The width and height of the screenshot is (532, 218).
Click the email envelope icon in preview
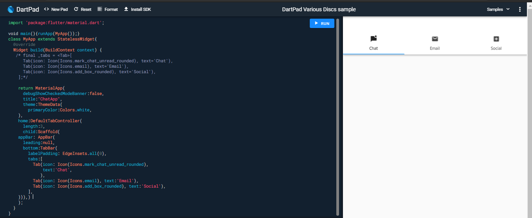tap(435, 39)
